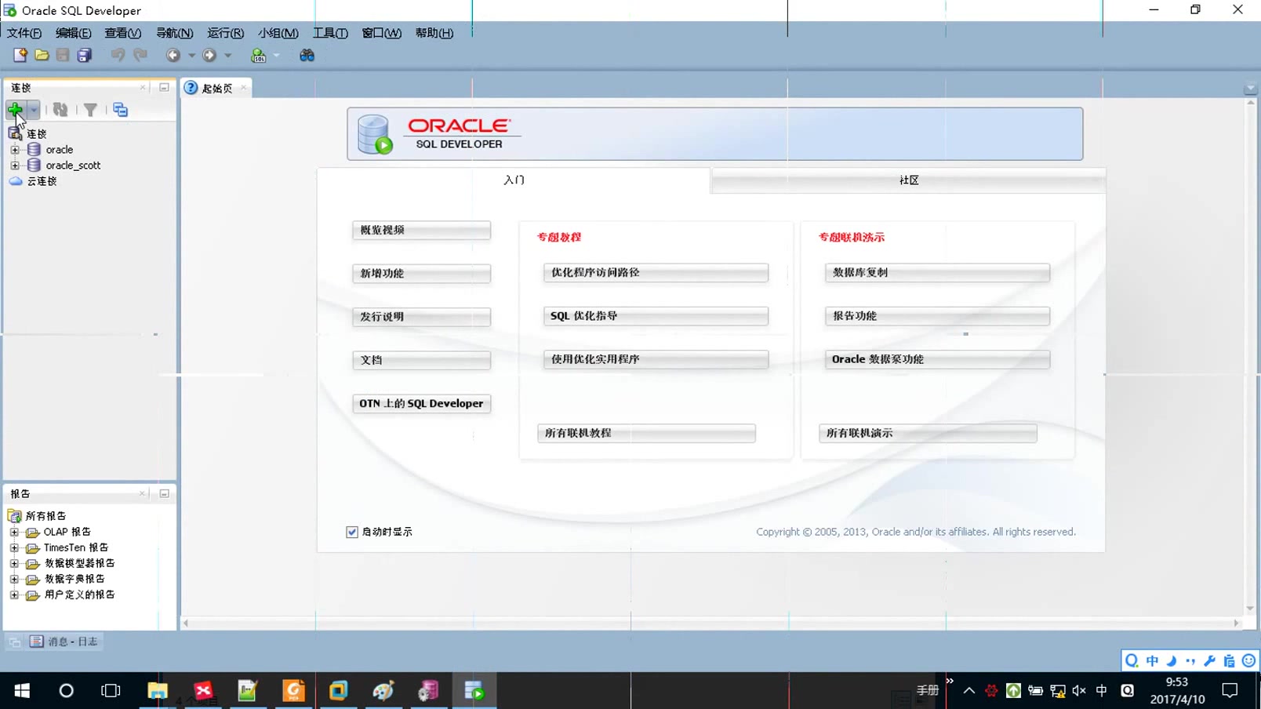
Task: Click the OLAP 报告 folder icon
Action: pos(32,532)
